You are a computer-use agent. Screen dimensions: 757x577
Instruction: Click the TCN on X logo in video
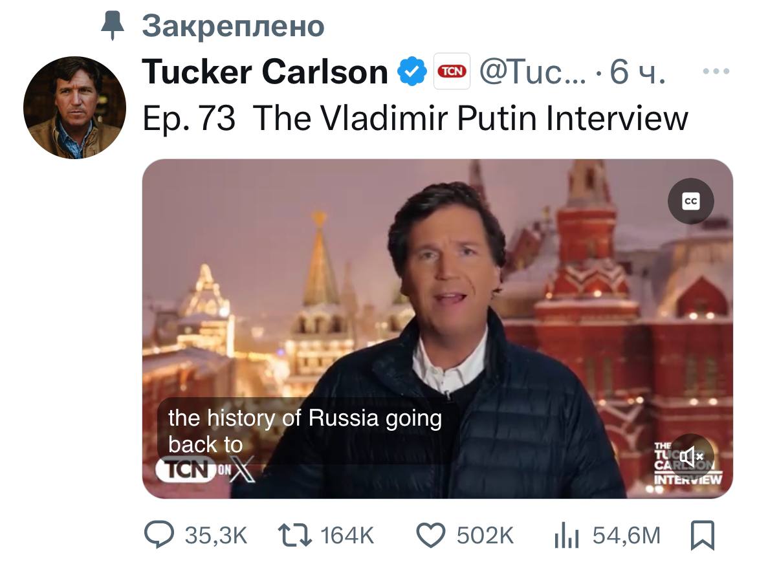(x=206, y=470)
